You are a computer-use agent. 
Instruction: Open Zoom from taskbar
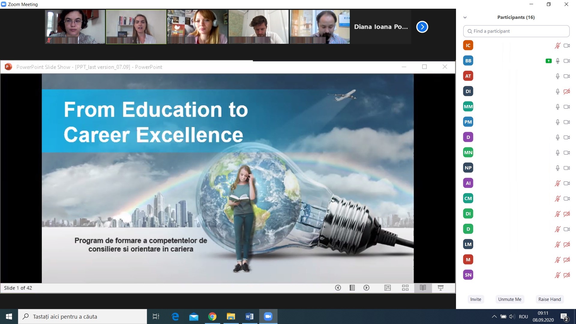268,316
